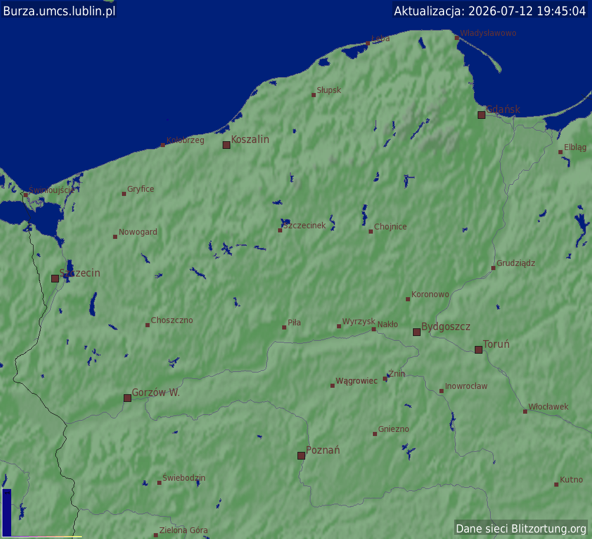Click the Koszalin city marker square
Screen dimensions: 592x539
[x=227, y=145]
